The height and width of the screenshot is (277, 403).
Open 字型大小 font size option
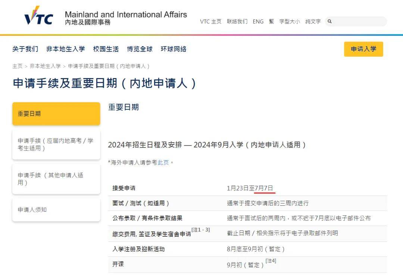(x=290, y=22)
